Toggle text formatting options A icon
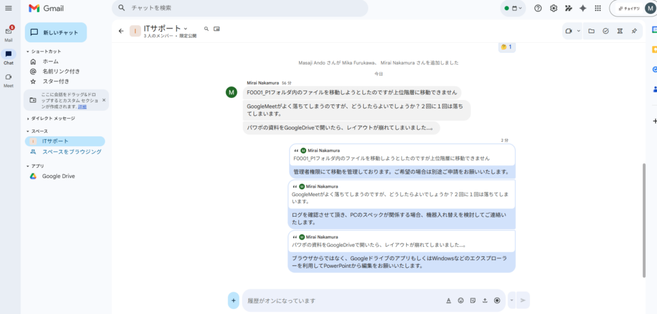Image resolution: width=657 pixels, height=314 pixels. coord(448,300)
